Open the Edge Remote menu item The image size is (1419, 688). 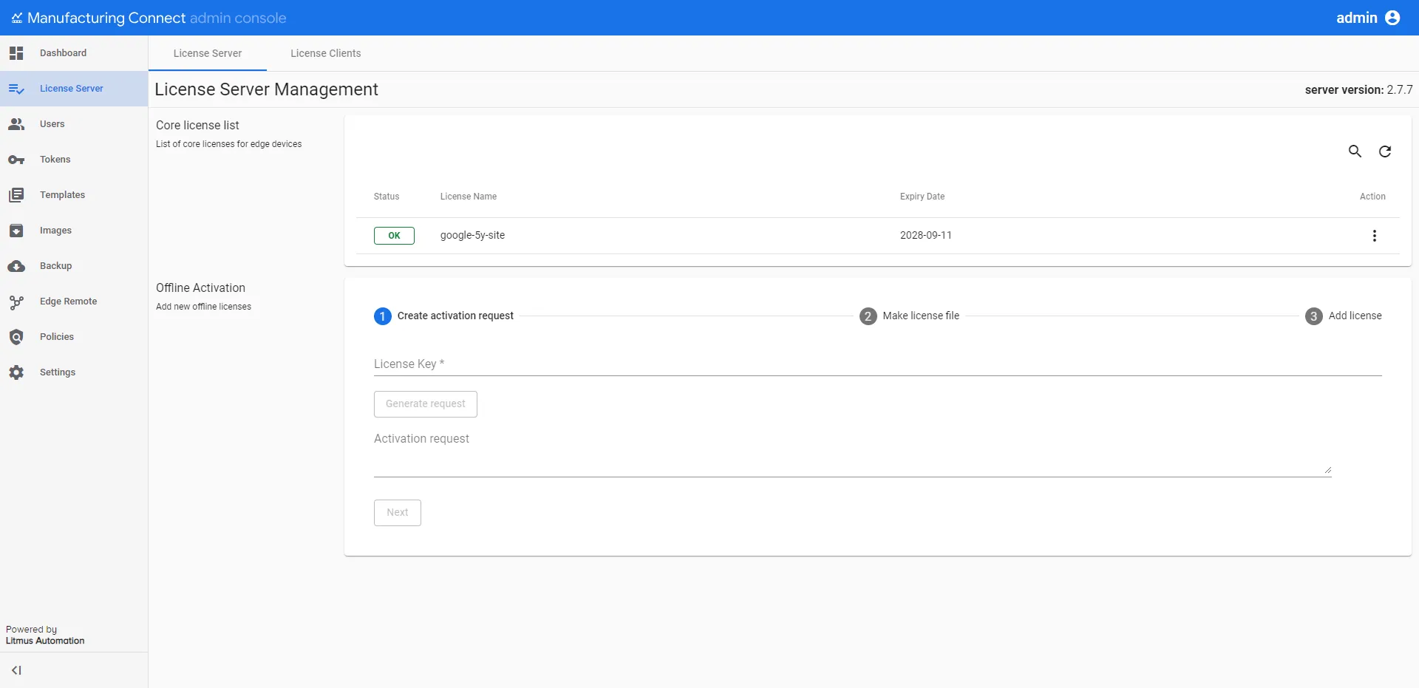pos(74,302)
